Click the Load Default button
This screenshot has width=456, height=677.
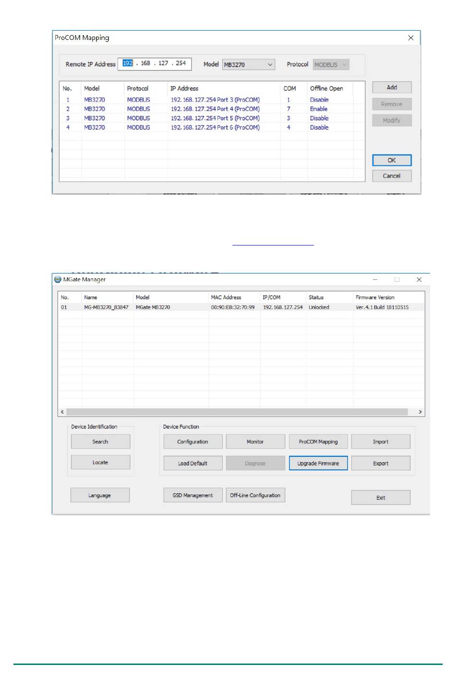point(192,463)
